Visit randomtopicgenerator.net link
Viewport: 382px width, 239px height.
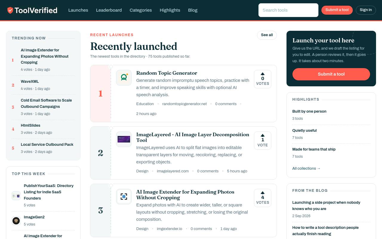pyautogui.click(x=184, y=104)
